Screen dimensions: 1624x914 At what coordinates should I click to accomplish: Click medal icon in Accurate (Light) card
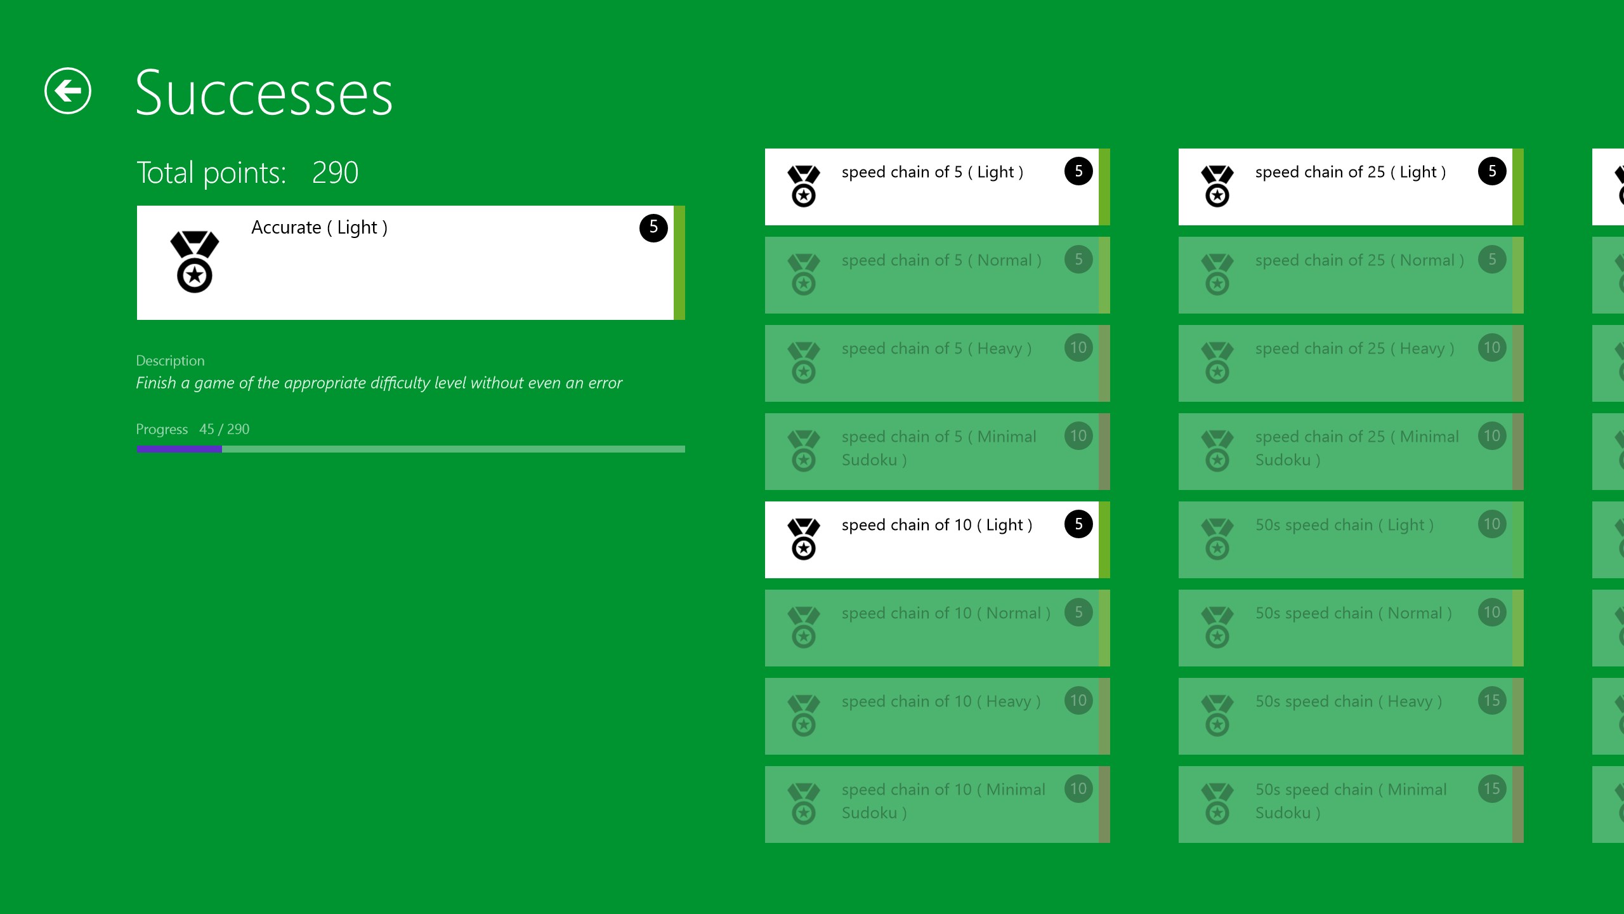194,262
